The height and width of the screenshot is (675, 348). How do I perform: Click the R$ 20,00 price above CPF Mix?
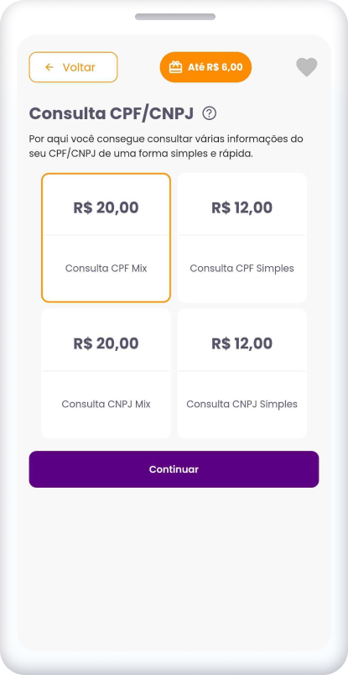click(106, 208)
